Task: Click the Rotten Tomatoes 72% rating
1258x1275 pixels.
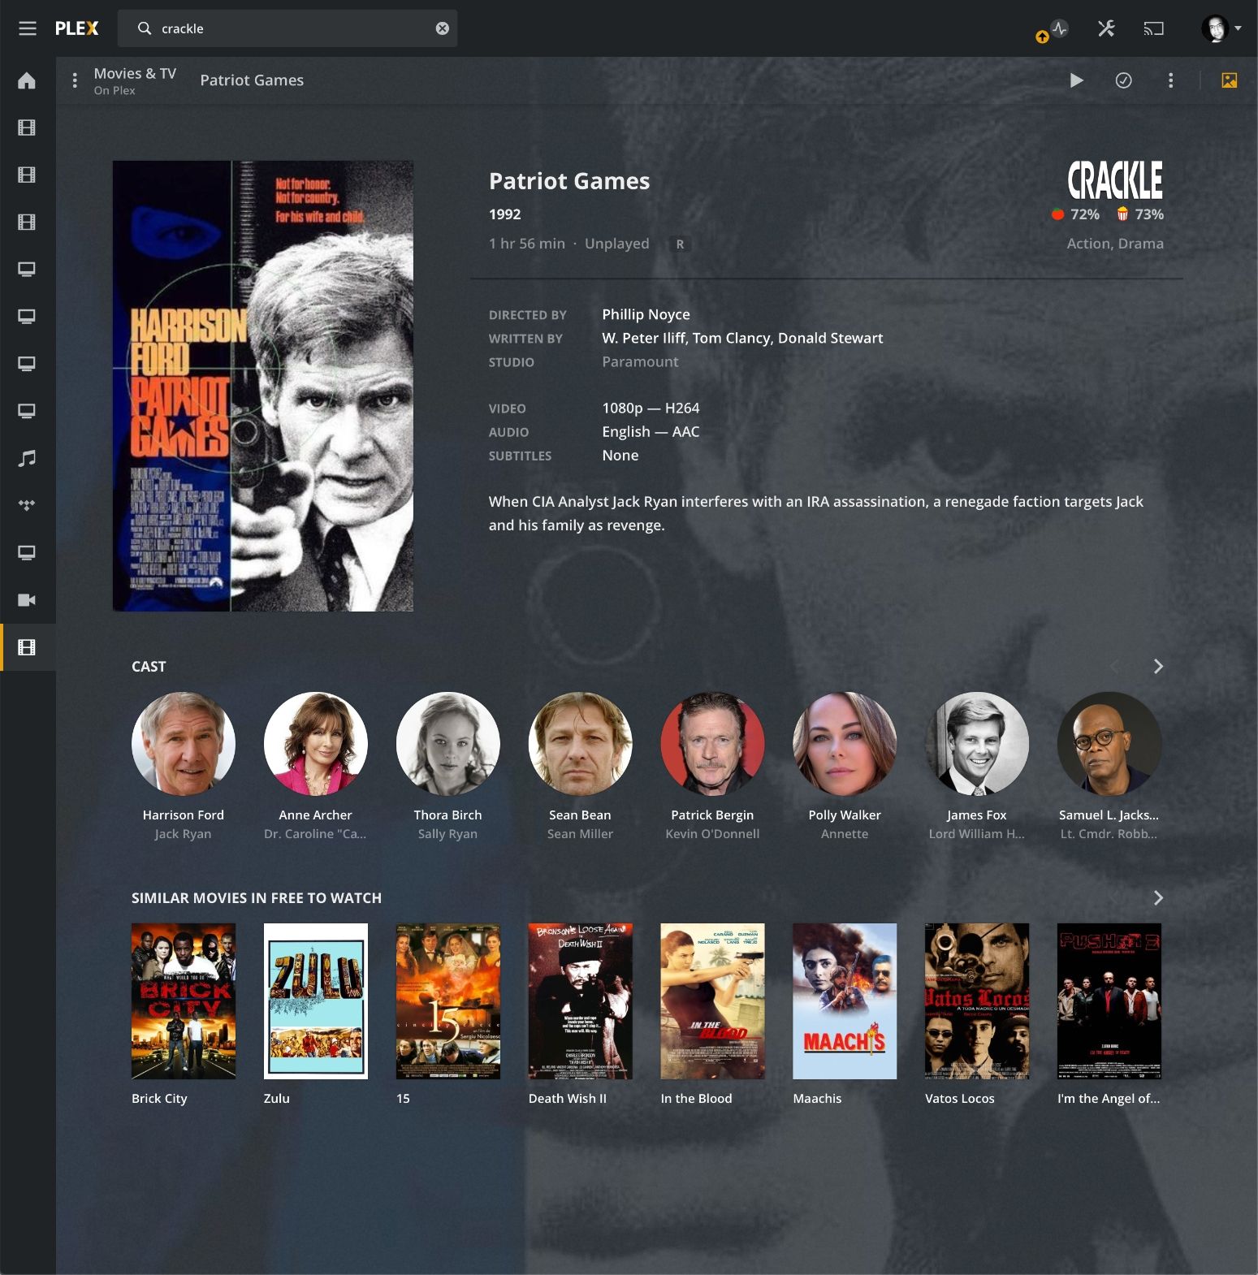Action: tap(1075, 214)
